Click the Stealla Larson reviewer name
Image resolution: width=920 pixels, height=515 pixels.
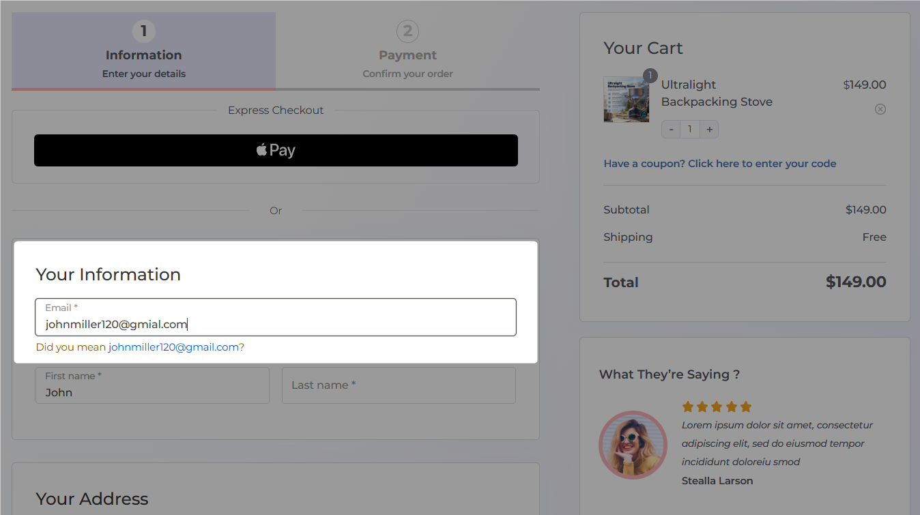click(717, 481)
